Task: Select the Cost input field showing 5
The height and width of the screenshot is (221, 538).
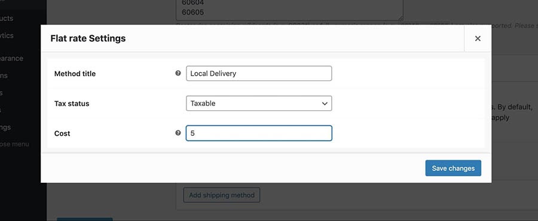Action: tap(259, 133)
